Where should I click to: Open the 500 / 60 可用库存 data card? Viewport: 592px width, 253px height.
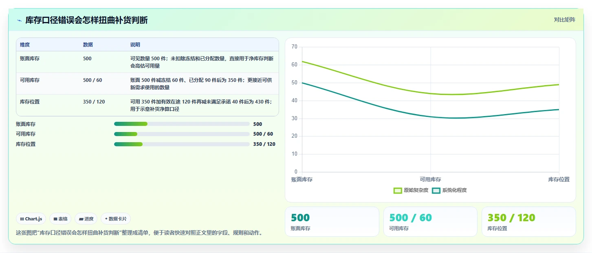point(430,222)
